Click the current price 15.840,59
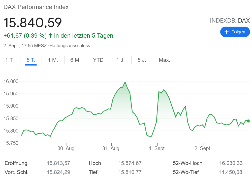This screenshot has width=252, height=183. pyautogui.click(x=33, y=23)
